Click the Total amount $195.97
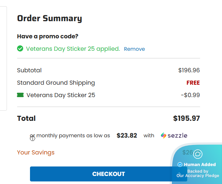This screenshot has width=222, height=184. tap(186, 118)
